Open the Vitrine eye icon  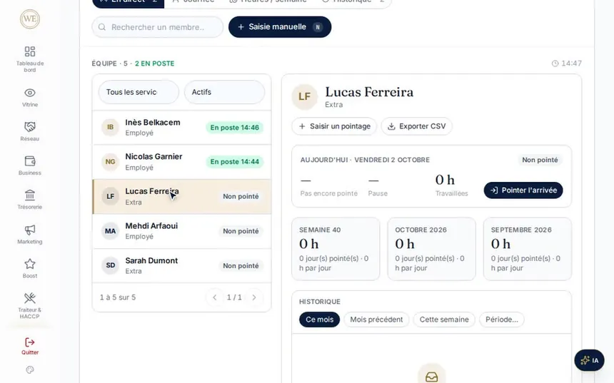30,93
